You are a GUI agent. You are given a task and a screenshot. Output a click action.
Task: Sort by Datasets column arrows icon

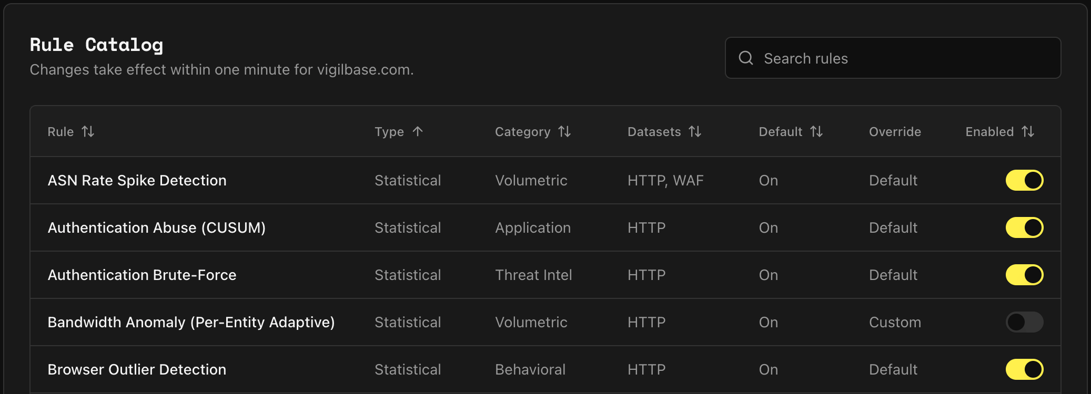click(x=695, y=131)
